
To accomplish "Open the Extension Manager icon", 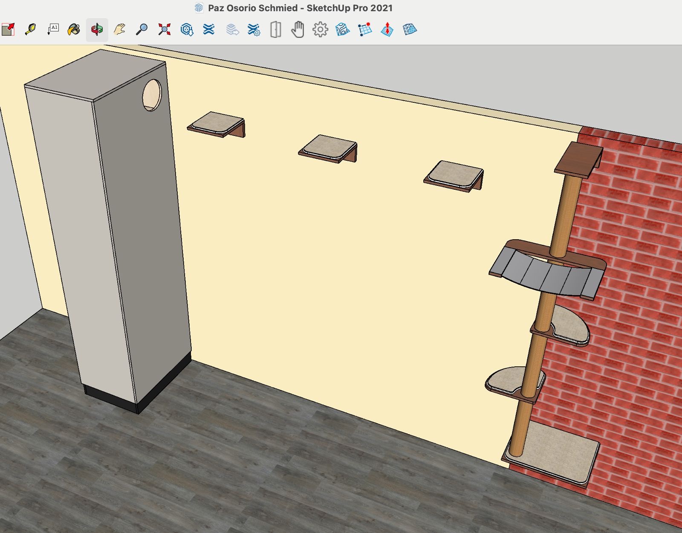I will [254, 29].
